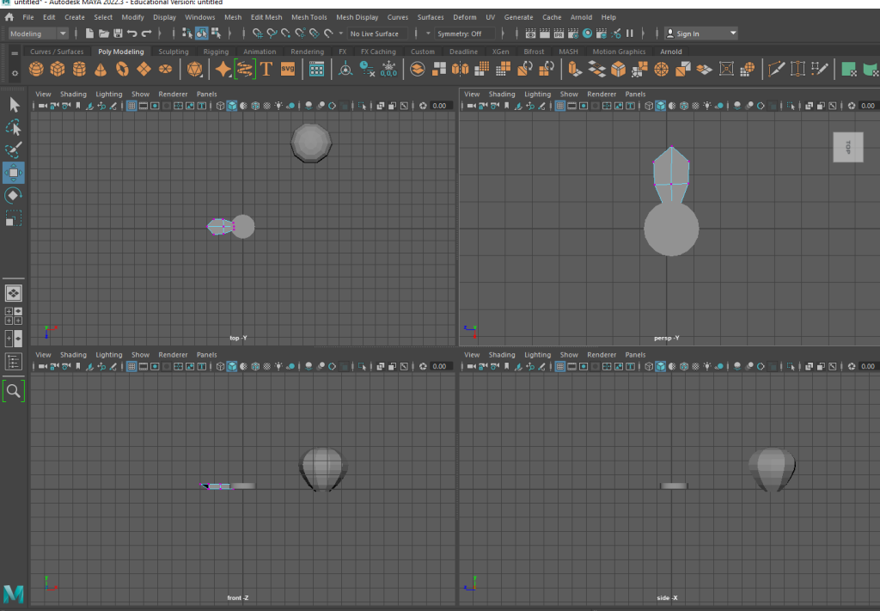The height and width of the screenshot is (611, 880).
Task: Select the Paint Selection tool
Action: coord(14,150)
